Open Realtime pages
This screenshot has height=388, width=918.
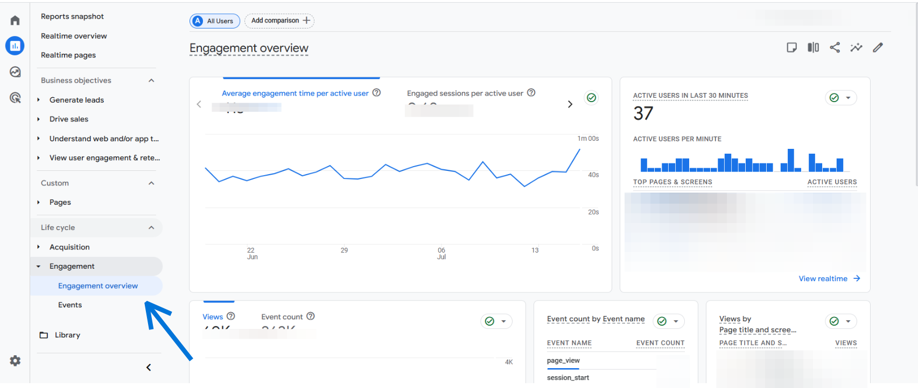(68, 55)
